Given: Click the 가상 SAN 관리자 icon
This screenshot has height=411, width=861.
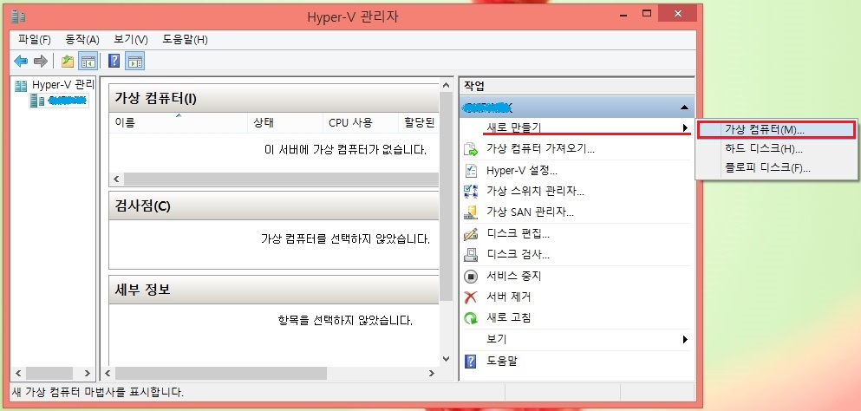Looking at the screenshot, I should (471, 212).
